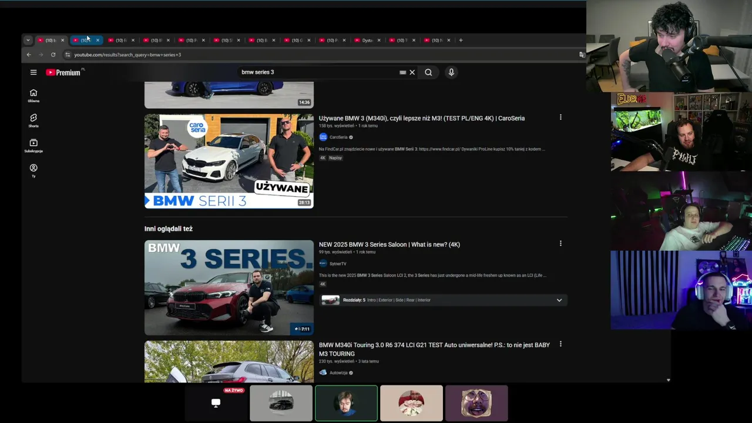Close the active second browser tab
This screenshot has width=752, height=423.
98,40
